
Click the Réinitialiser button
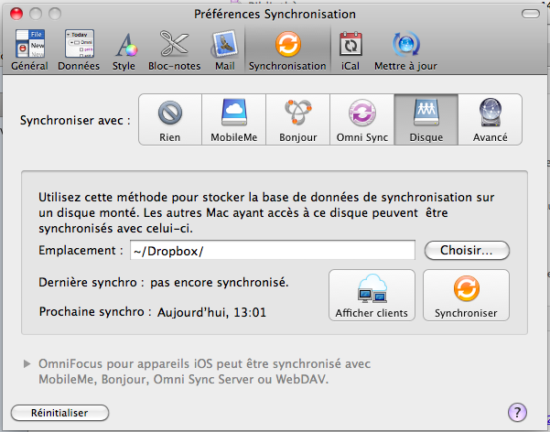(59, 413)
